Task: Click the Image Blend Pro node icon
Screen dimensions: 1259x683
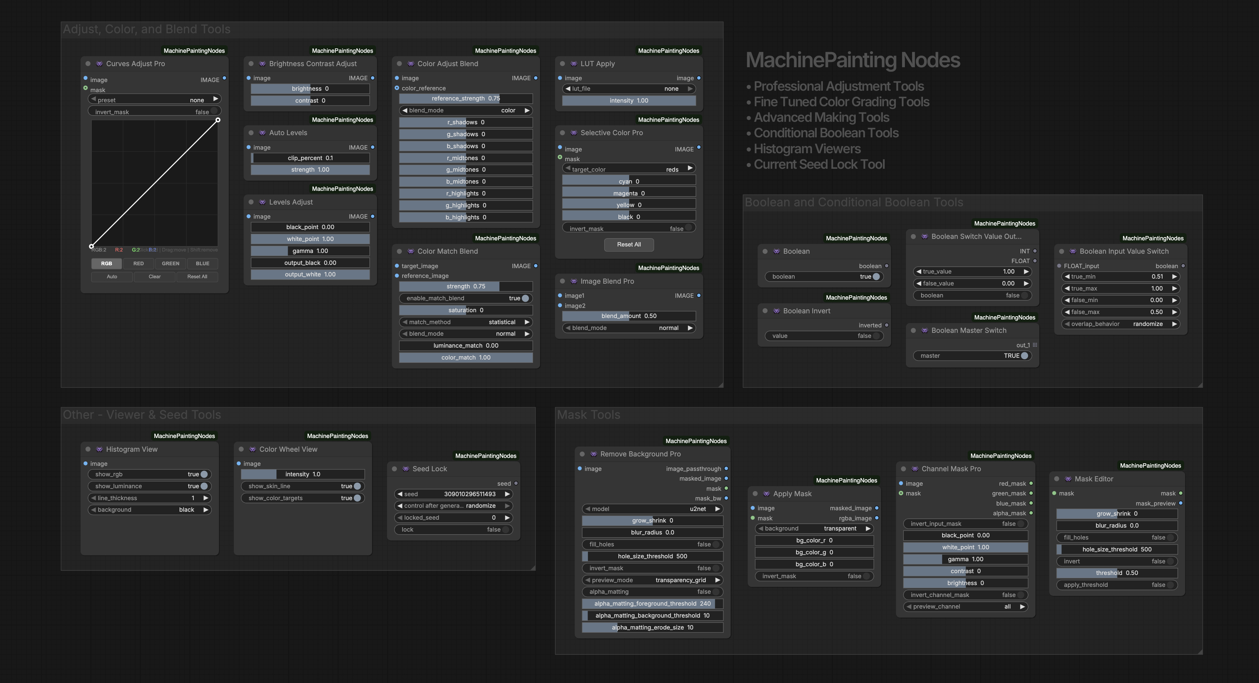Action: (574, 281)
